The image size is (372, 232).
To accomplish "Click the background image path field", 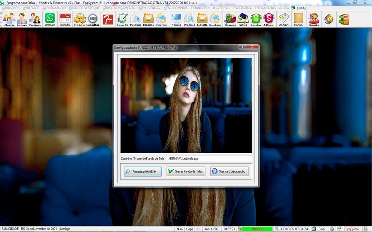I will pos(209,158).
